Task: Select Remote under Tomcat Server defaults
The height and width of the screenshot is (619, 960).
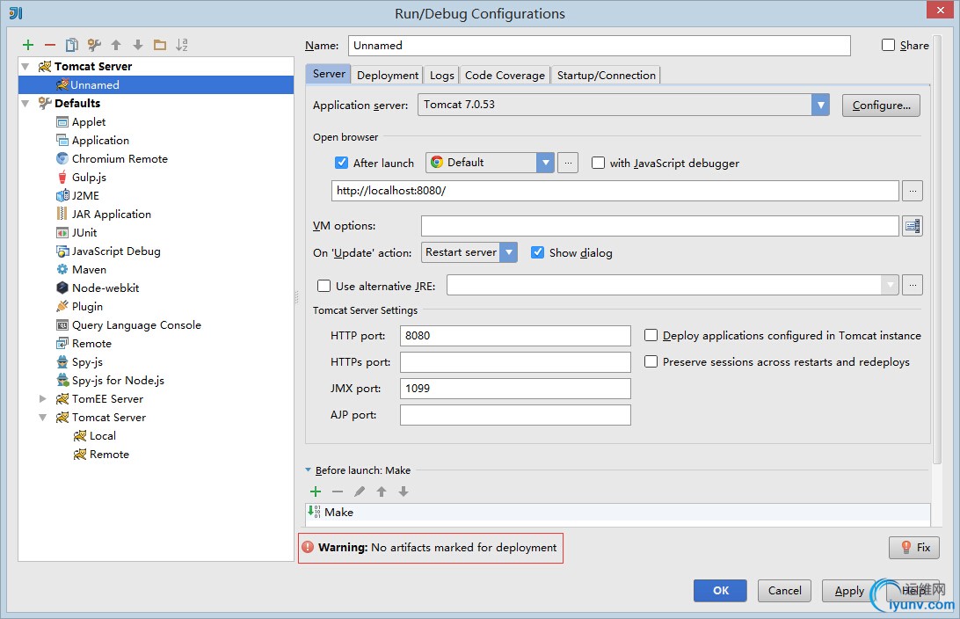Action: [101, 455]
